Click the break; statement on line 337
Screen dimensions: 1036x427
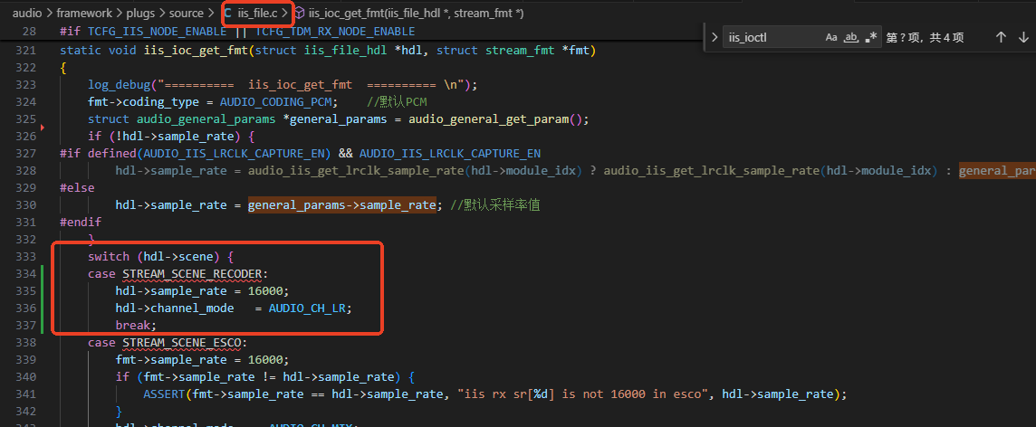136,325
